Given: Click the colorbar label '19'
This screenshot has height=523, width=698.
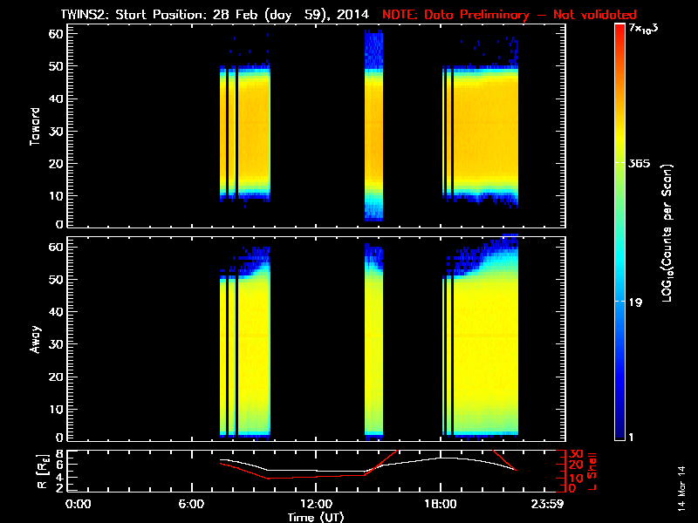Looking at the screenshot, I should (636, 302).
